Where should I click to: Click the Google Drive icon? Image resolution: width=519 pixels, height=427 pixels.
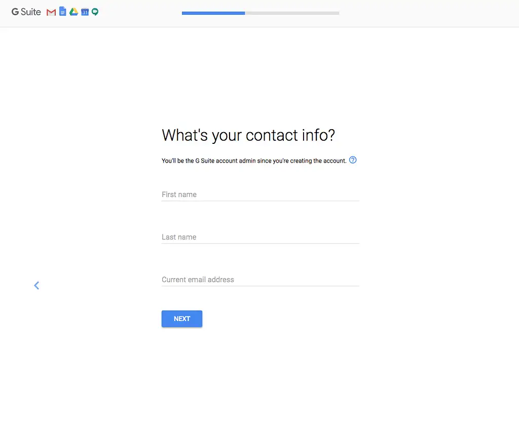[73, 12]
